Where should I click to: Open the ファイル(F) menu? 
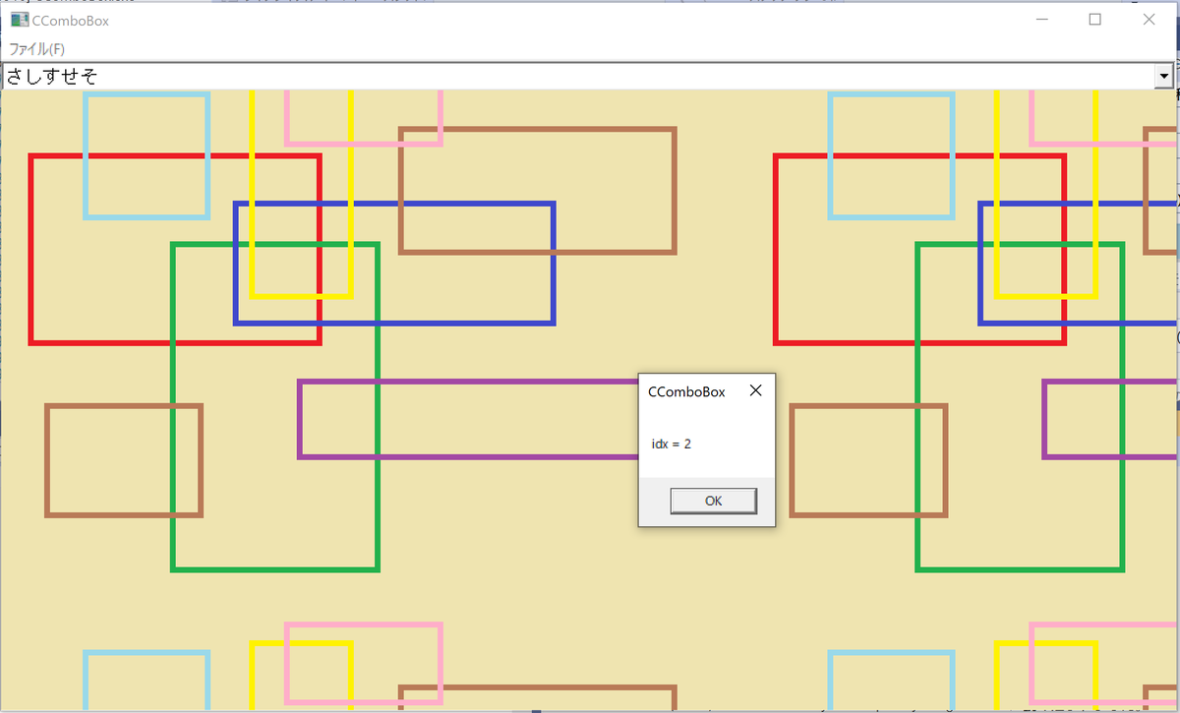tap(37, 48)
